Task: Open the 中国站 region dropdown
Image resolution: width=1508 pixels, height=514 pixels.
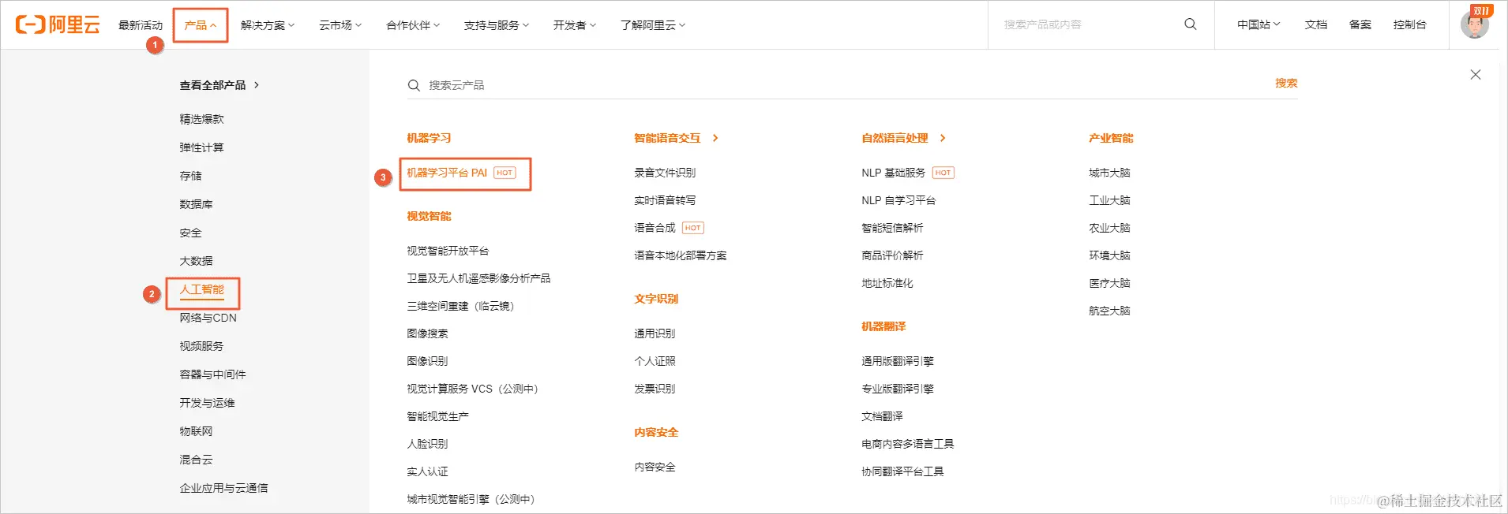Action: pyautogui.click(x=1259, y=24)
